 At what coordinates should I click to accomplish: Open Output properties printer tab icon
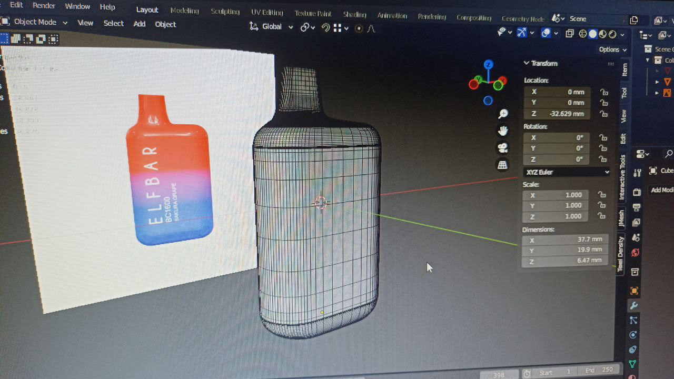(636, 207)
